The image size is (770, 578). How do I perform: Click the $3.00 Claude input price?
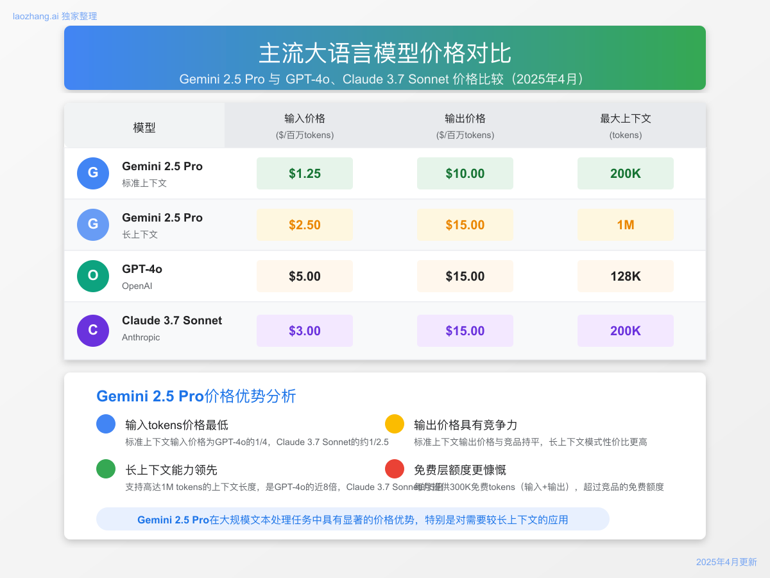(x=305, y=331)
